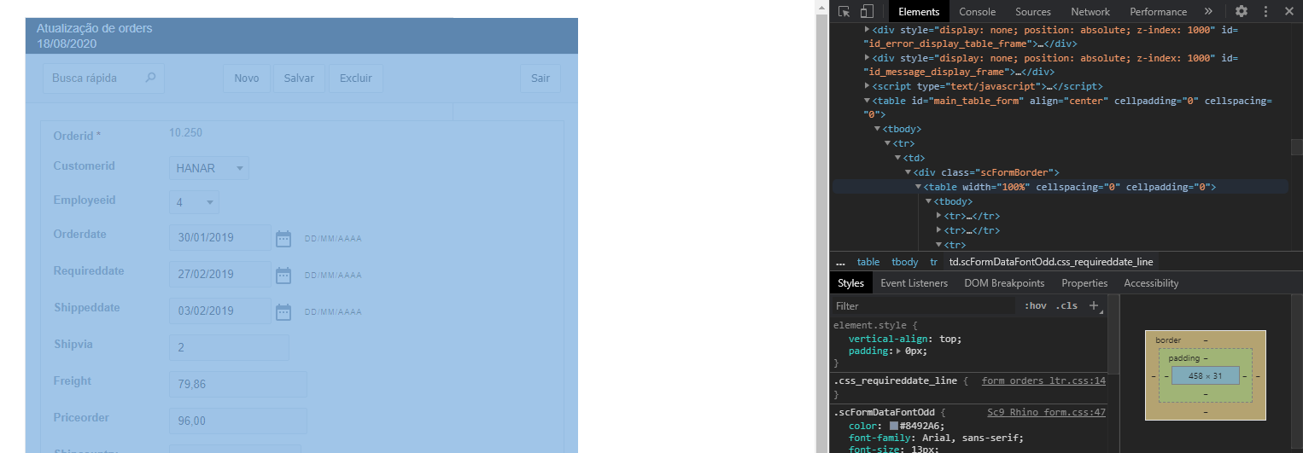Open the Customerid HANAR dropdown
Screen dimensions: 1303x453
click(x=209, y=168)
